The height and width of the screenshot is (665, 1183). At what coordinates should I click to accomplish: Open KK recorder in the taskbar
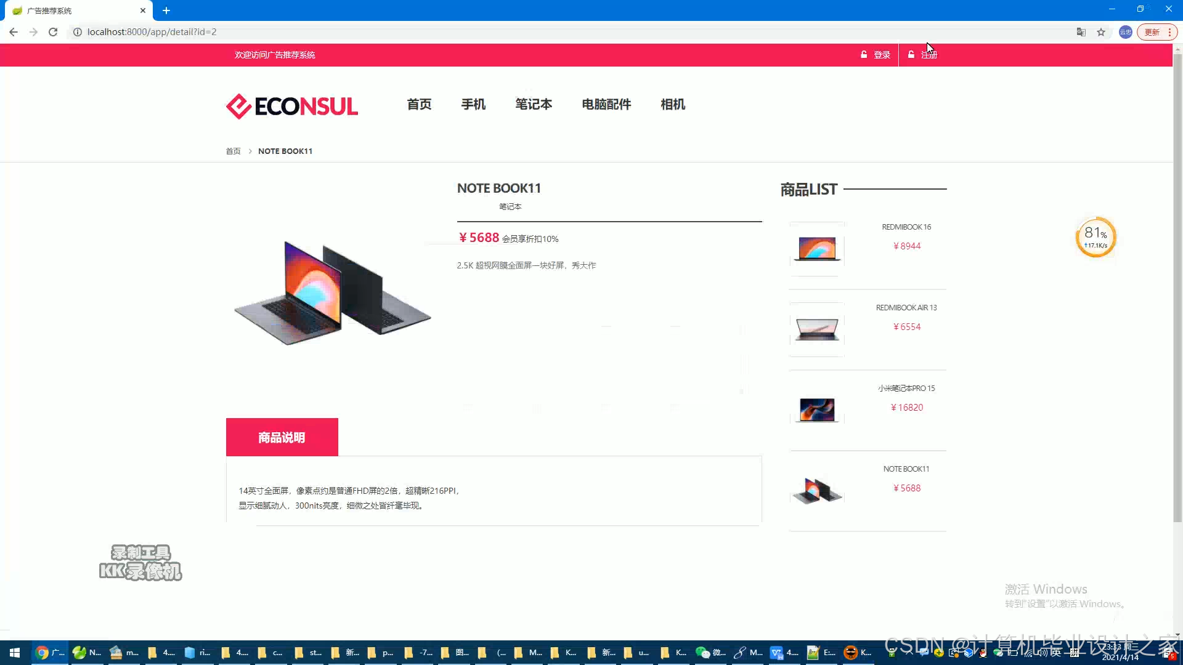click(x=858, y=653)
